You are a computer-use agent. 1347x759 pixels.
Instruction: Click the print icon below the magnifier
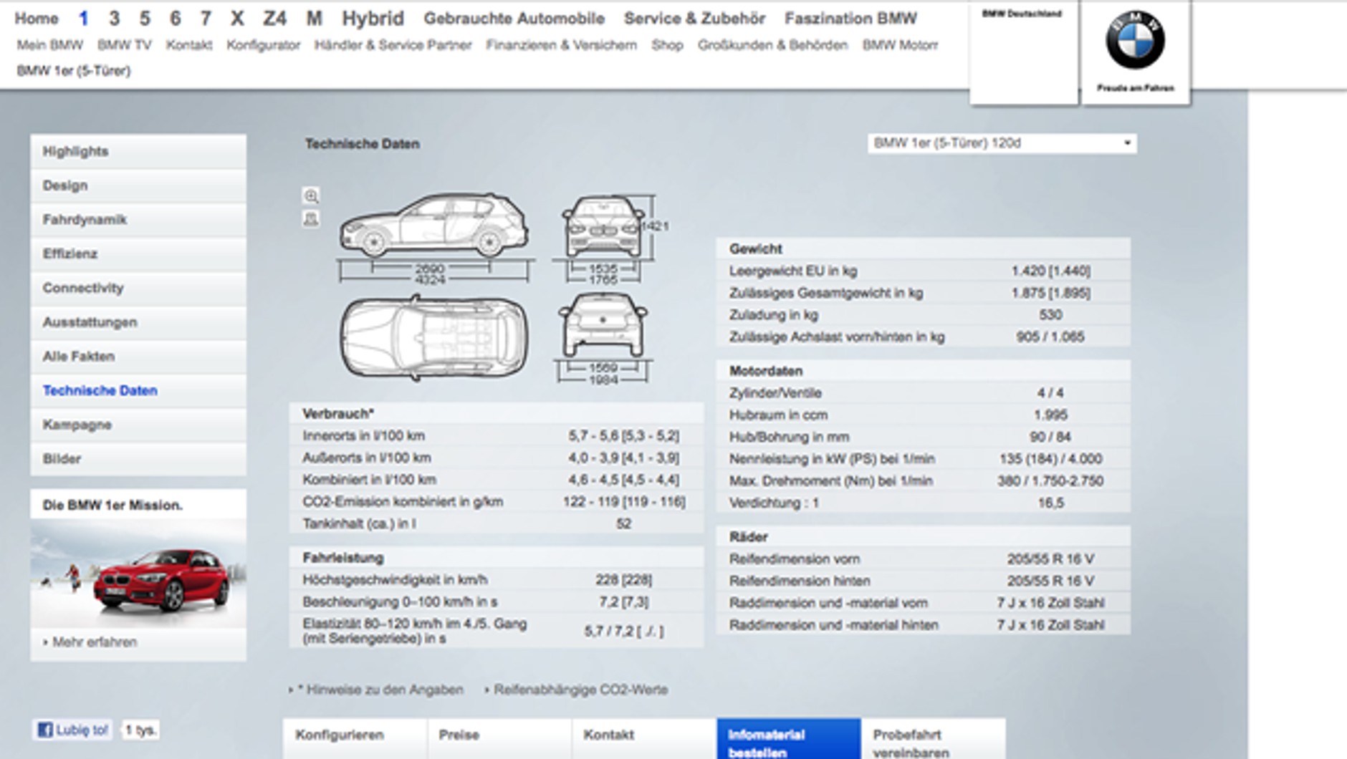pyautogui.click(x=311, y=219)
